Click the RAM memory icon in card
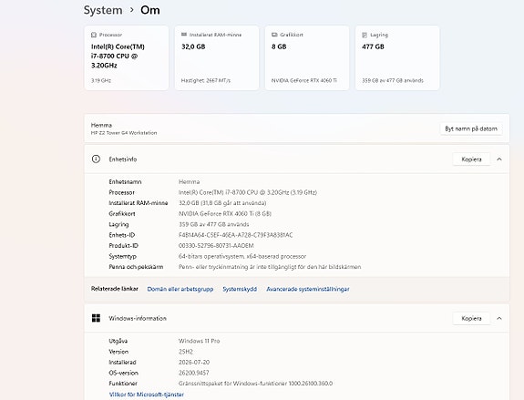The height and width of the screenshot is (400, 524). click(x=184, y=35)
